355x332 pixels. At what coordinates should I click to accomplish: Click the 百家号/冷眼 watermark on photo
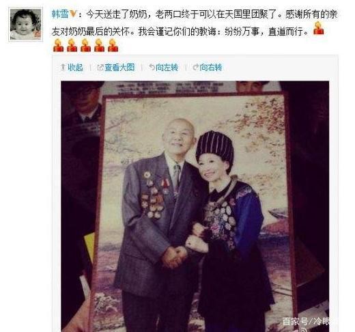[x=306, y=322]
